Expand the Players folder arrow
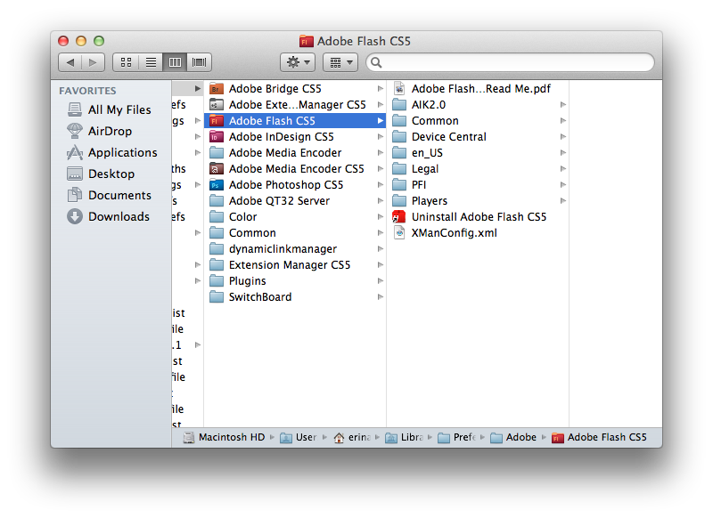The image size is (713, 518). coord(563,200)
